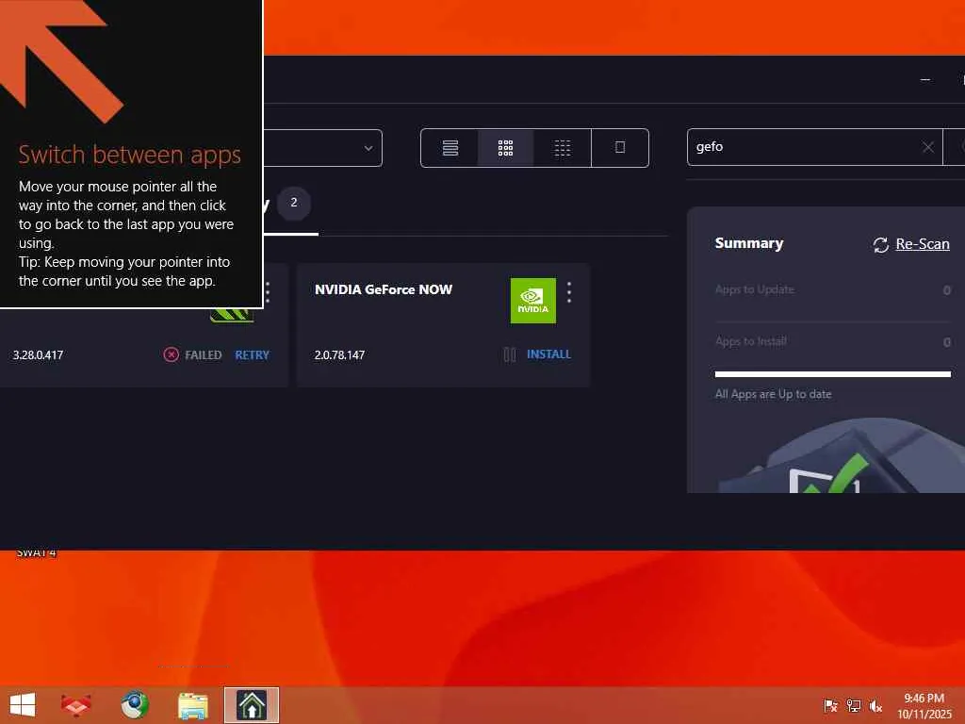Minimize the application window
This screenshot has width=965, height=724.
coord(925,79)
